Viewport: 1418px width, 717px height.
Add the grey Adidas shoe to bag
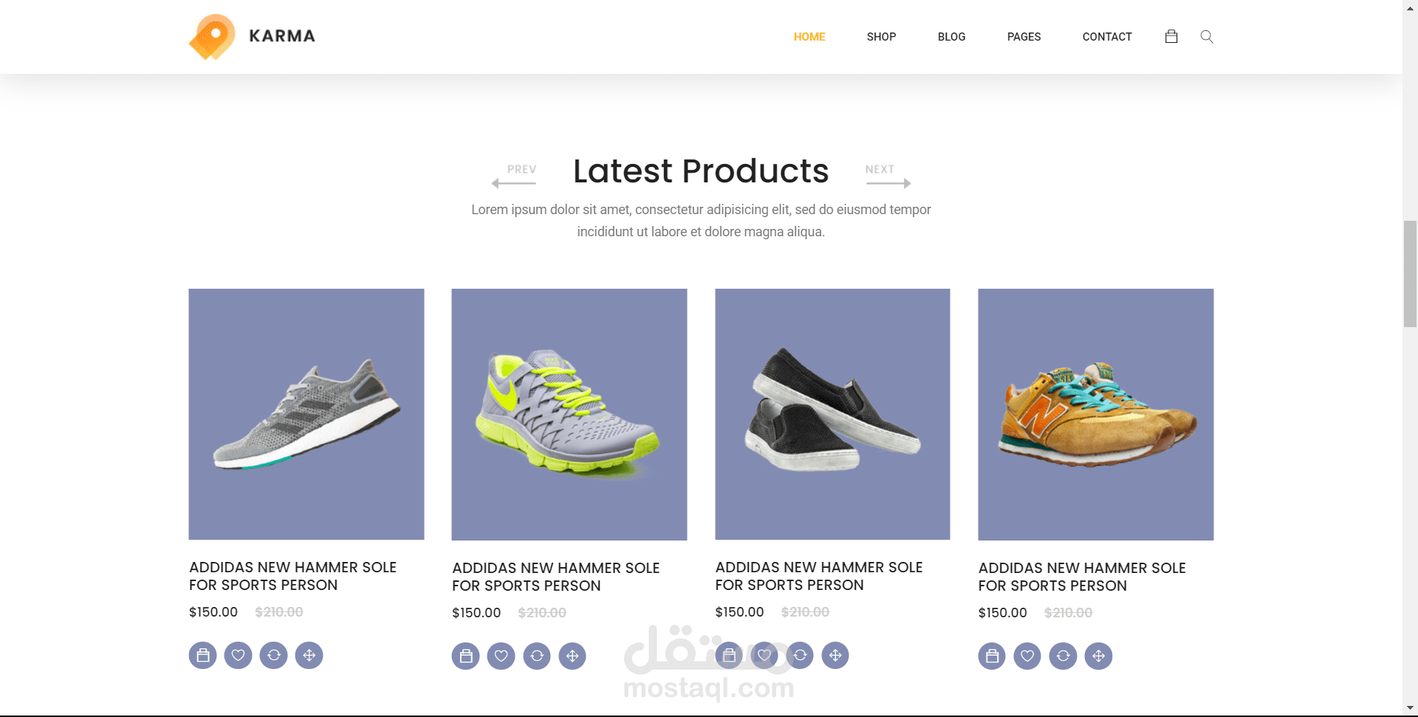point(203,655)
